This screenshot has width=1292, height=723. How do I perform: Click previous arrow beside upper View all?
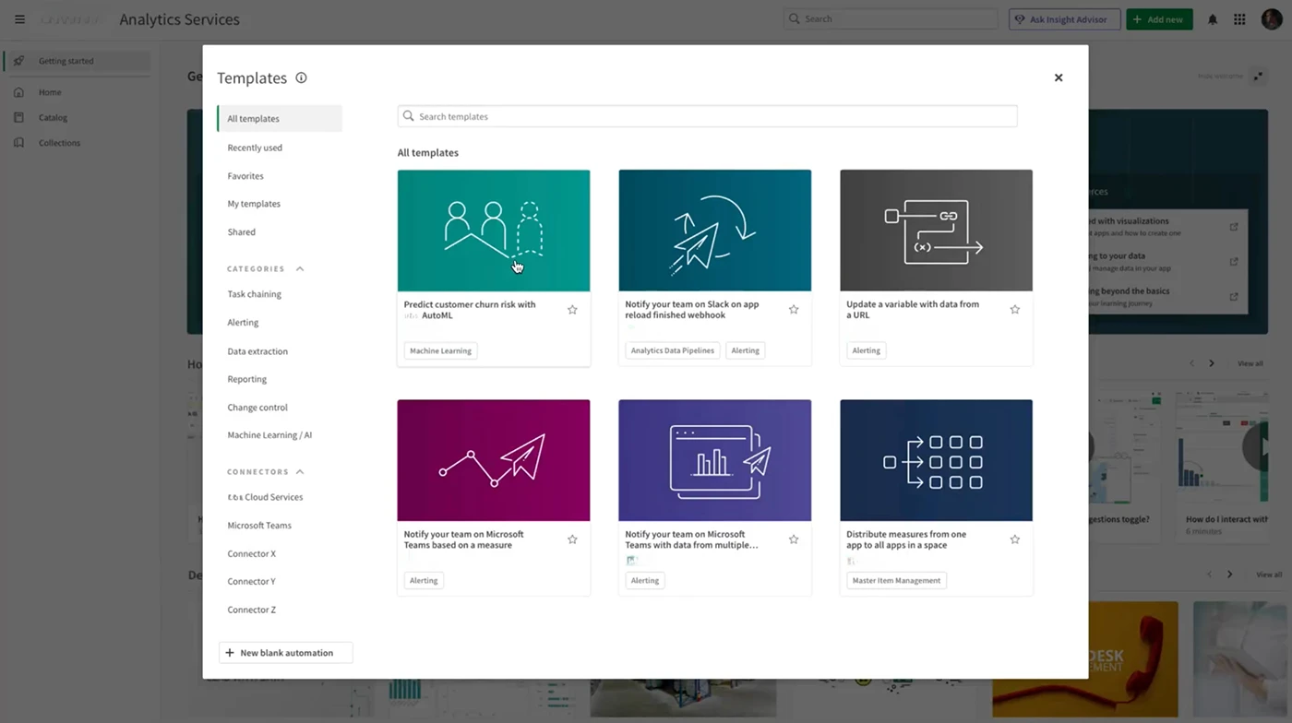[x=1191, y=363]
